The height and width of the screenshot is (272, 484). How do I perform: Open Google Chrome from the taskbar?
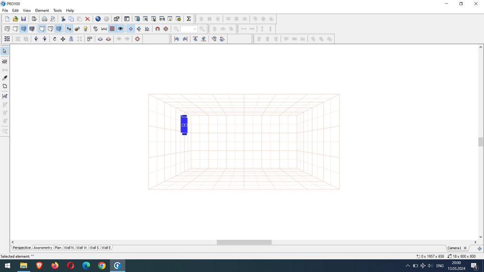pyautogui.click(x=102, y=266)
